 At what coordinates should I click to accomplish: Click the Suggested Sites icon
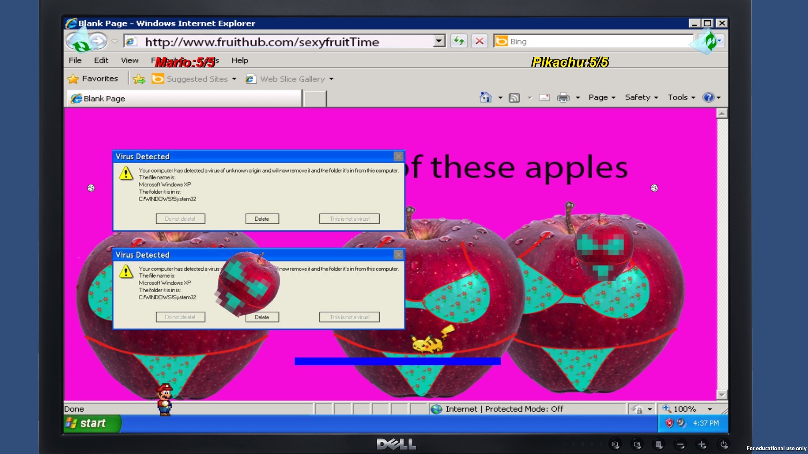[157, 79]
